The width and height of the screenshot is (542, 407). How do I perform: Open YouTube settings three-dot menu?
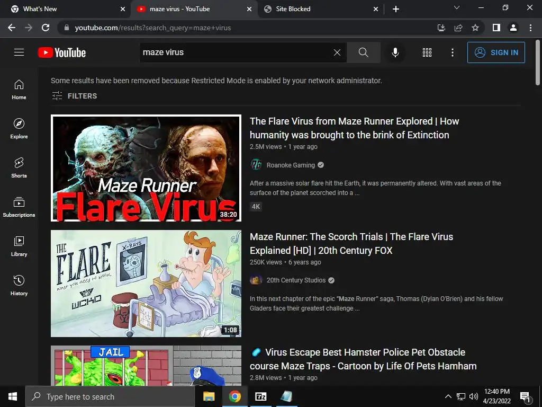click(452, 52)
